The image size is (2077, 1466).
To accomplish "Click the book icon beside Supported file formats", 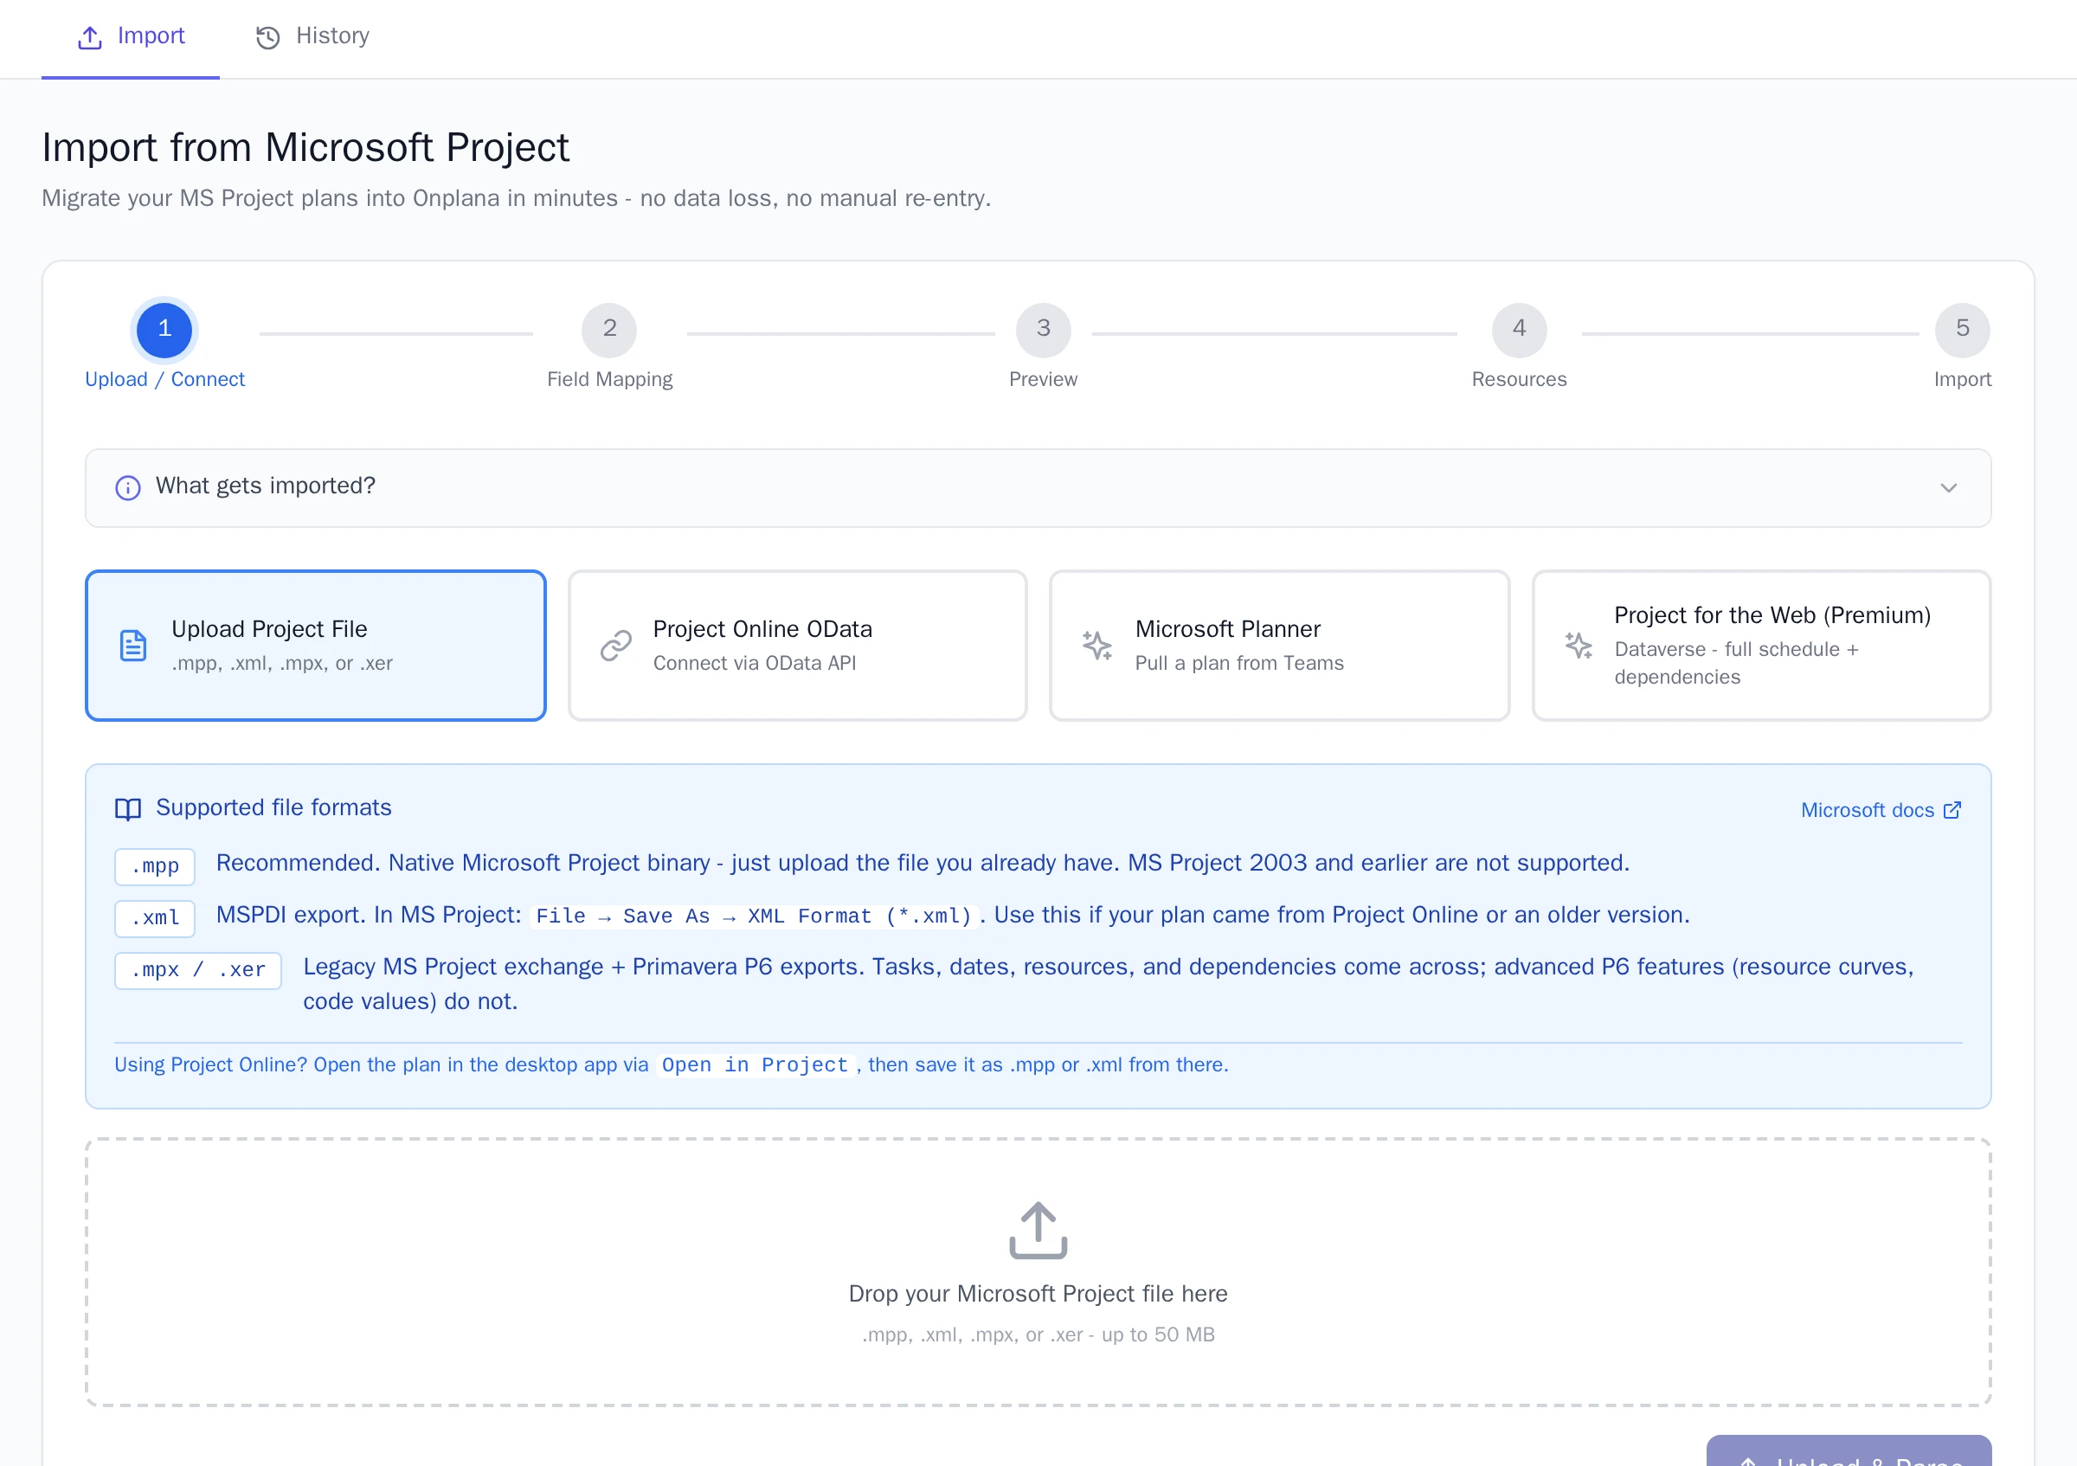I will point(127,808).
